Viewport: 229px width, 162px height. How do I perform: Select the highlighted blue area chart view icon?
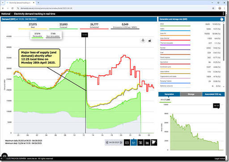(134, 143)
